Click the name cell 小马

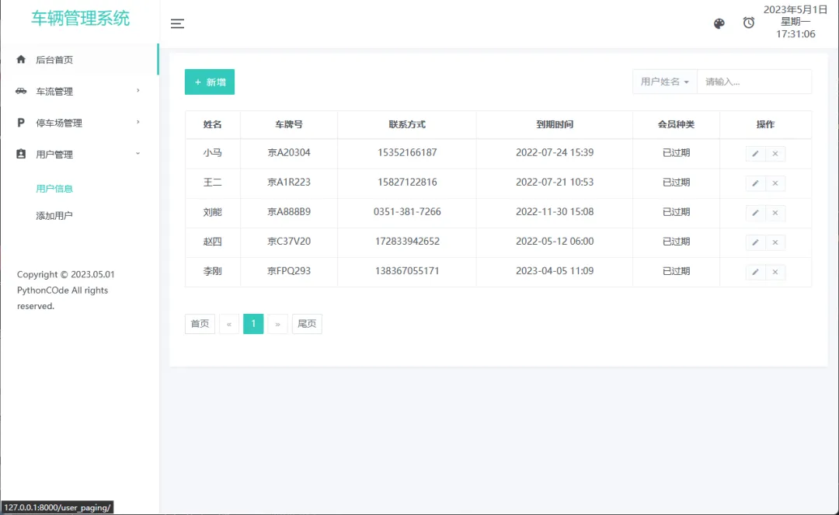[212, 153]
